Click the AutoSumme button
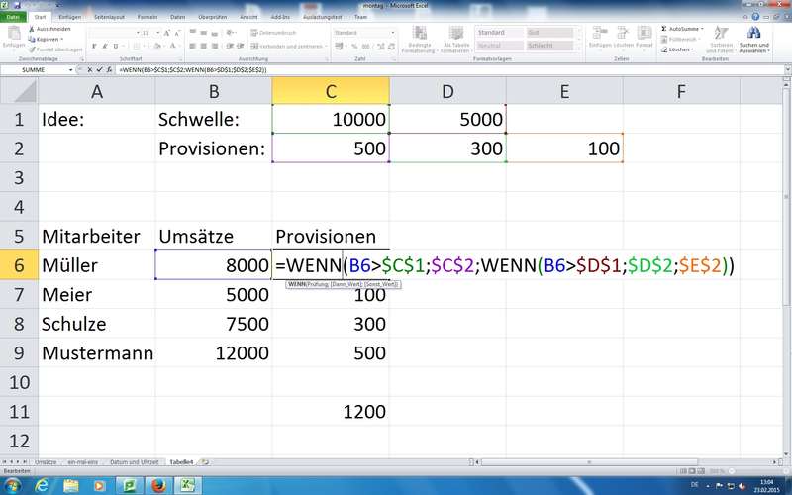This screenshot has width=792, height=495. 682,29
